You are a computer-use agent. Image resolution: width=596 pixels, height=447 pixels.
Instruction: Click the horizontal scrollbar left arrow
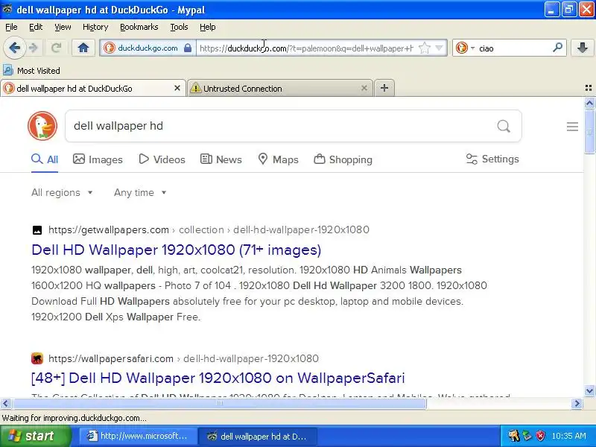point(6,403)
